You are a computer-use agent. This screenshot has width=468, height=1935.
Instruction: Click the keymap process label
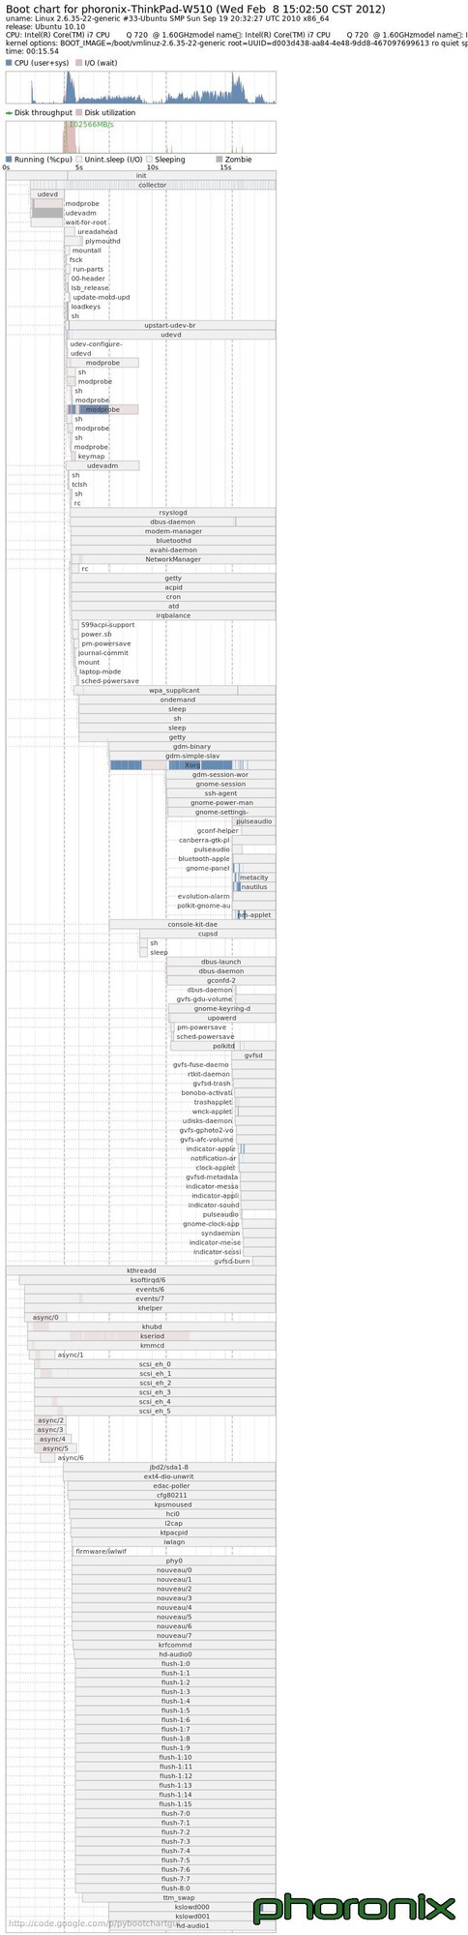(x=91, y=457)
